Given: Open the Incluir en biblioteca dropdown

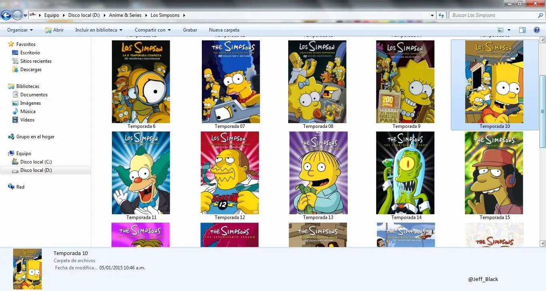Looking at the screenshot, I should (x=99, y=30).
